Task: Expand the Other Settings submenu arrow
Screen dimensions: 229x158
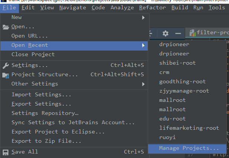Action: pyautogui.click(x=143, y=84)
